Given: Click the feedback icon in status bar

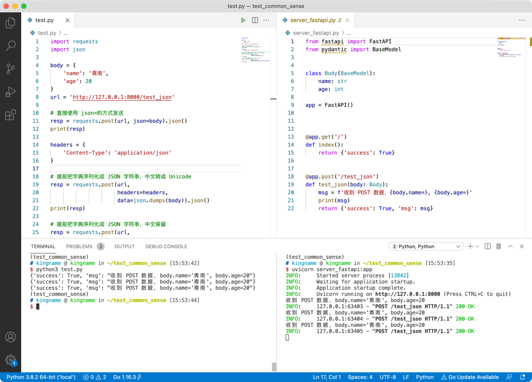Looking at the screenshot, I should (x=509, y=377).
